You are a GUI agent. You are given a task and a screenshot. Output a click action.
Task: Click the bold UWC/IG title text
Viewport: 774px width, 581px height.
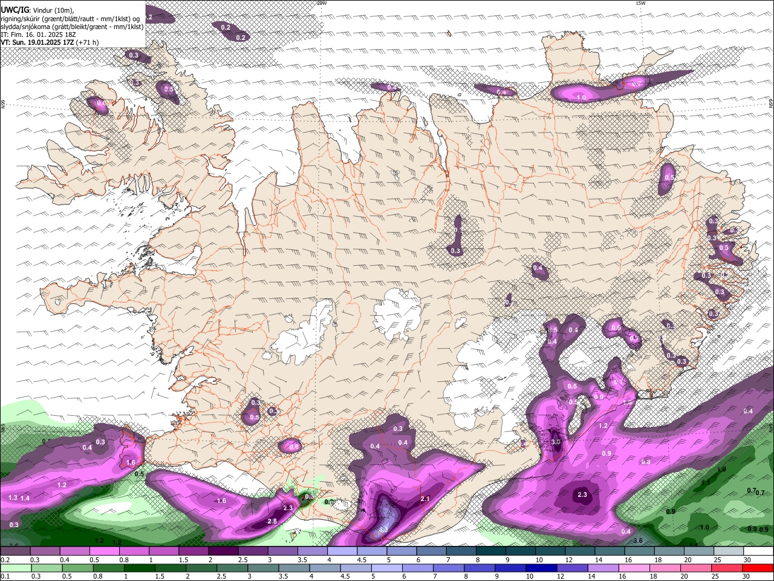coord(15,10)
